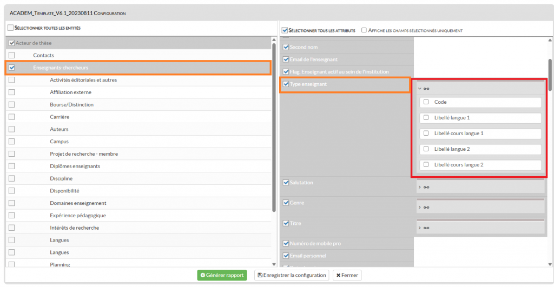Select the Contacts entity row
This screenshot has width=554, height=287.
(x=43, y=55)
